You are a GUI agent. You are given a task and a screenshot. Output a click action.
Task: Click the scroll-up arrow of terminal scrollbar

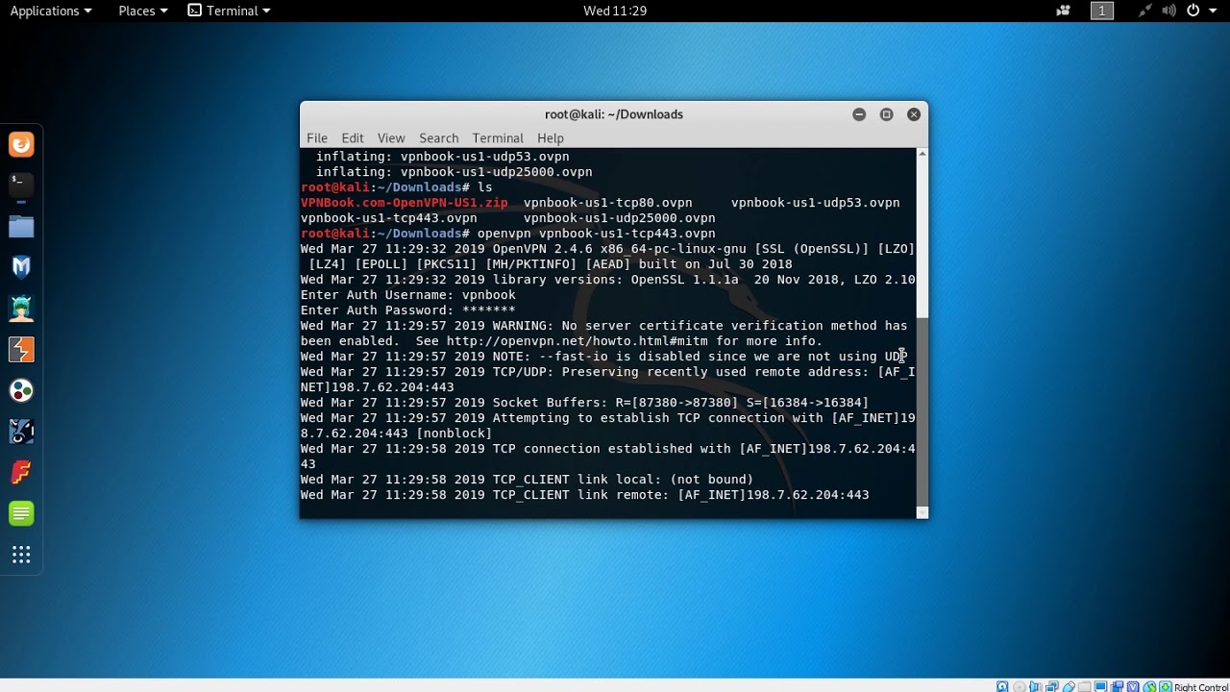coord(922,153)
